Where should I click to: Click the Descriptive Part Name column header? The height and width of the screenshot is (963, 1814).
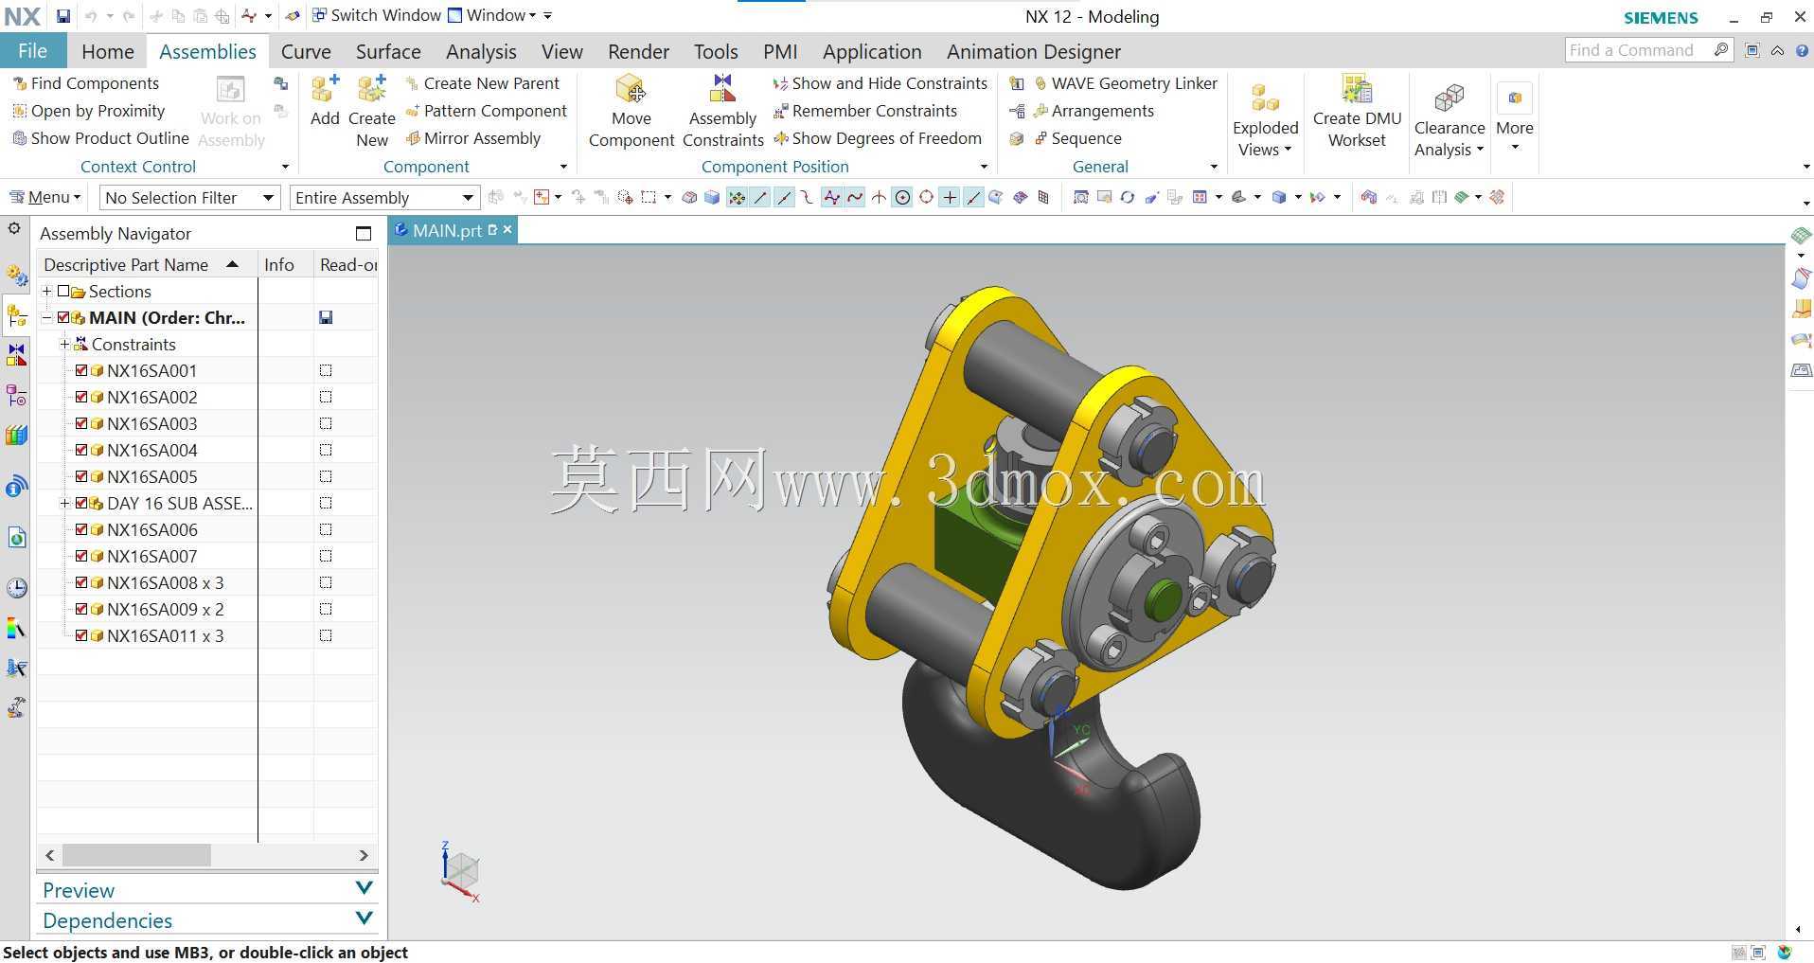click(147, 264)
